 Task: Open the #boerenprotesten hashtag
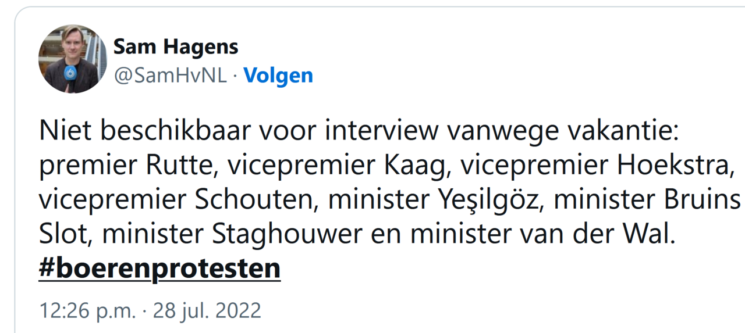[159, 268]
